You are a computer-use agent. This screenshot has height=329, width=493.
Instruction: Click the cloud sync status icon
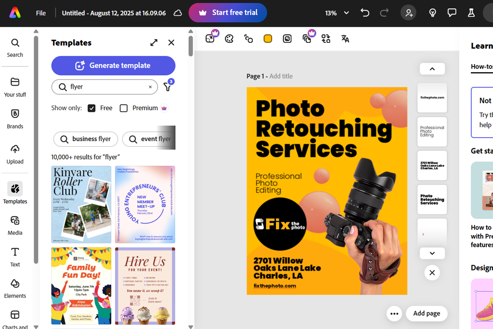[178, 13]
